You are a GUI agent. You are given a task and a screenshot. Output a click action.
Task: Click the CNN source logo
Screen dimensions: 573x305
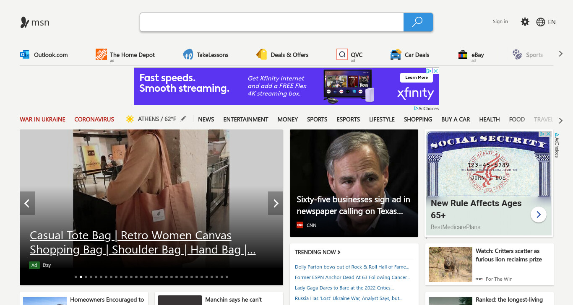300,225
